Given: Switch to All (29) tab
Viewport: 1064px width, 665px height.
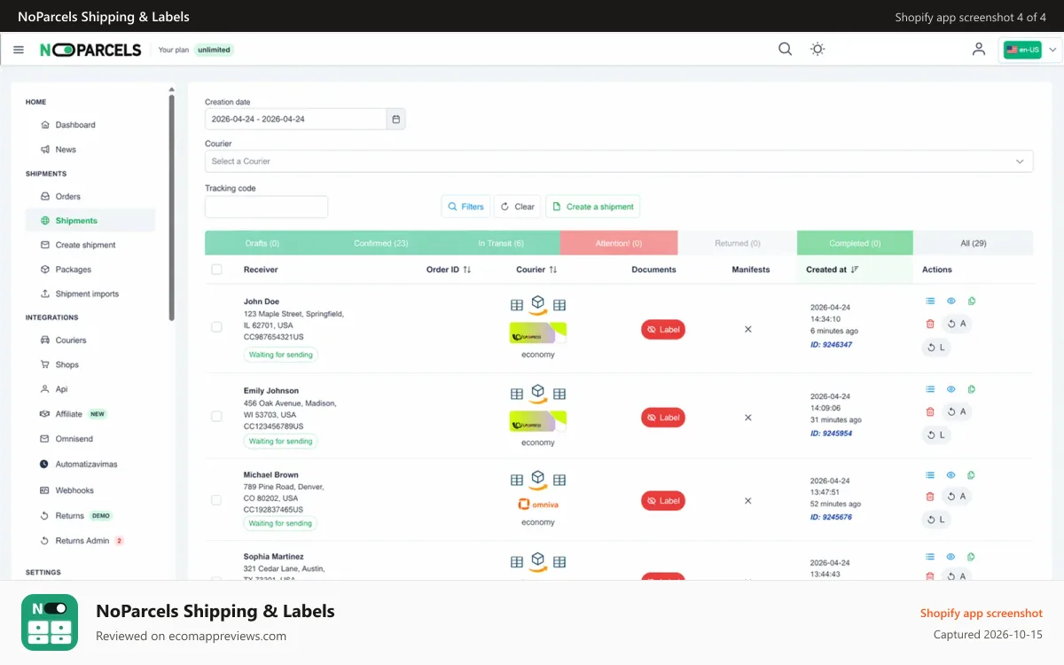Looking at the screenshot, I should point(973,243).
